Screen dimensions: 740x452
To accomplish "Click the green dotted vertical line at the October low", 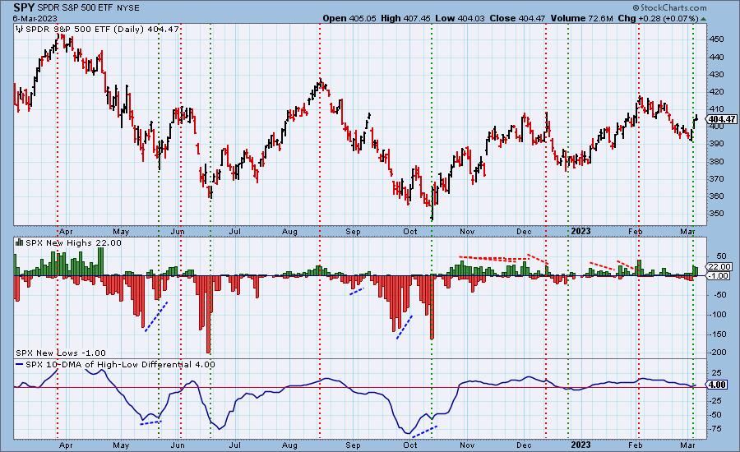I will coord(432,231).
